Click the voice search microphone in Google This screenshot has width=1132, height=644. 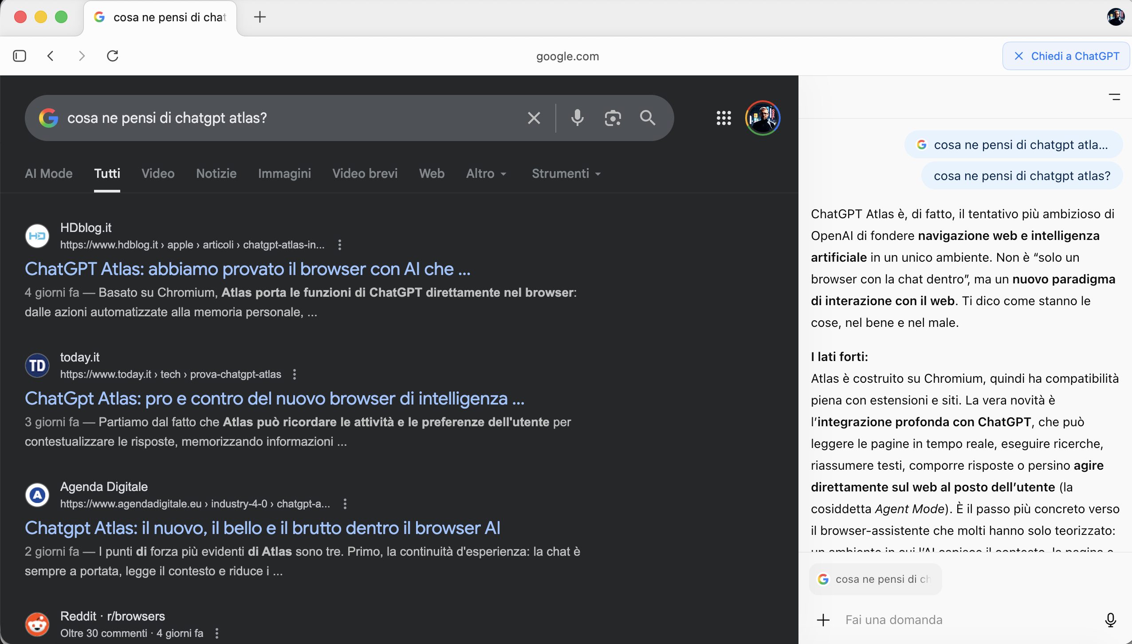coord(577,118)
